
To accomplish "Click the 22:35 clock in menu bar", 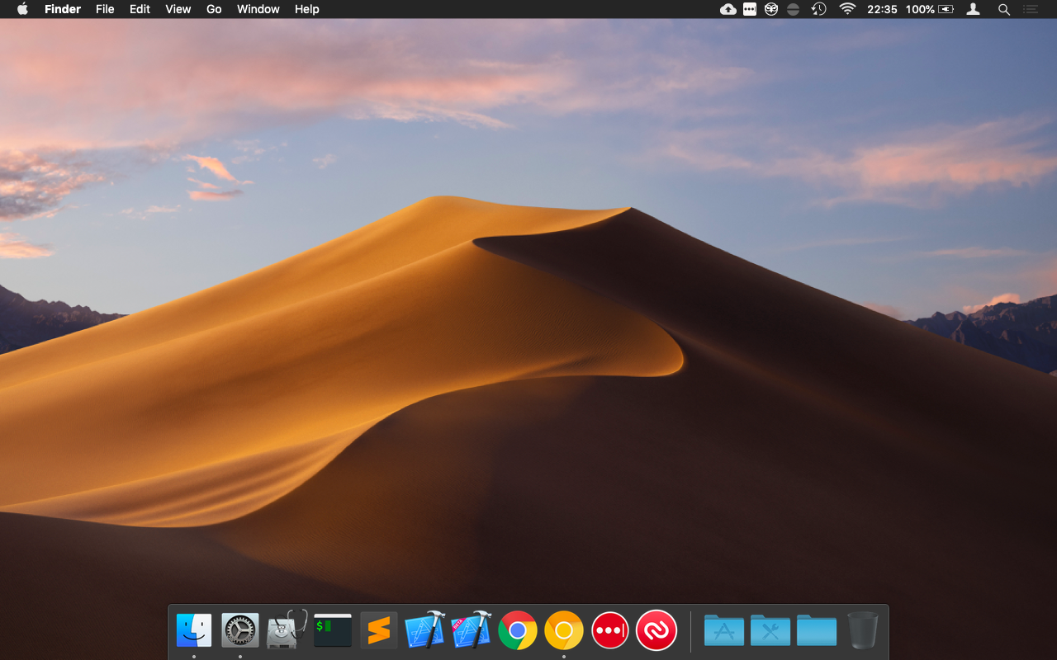I will [882, 9].
